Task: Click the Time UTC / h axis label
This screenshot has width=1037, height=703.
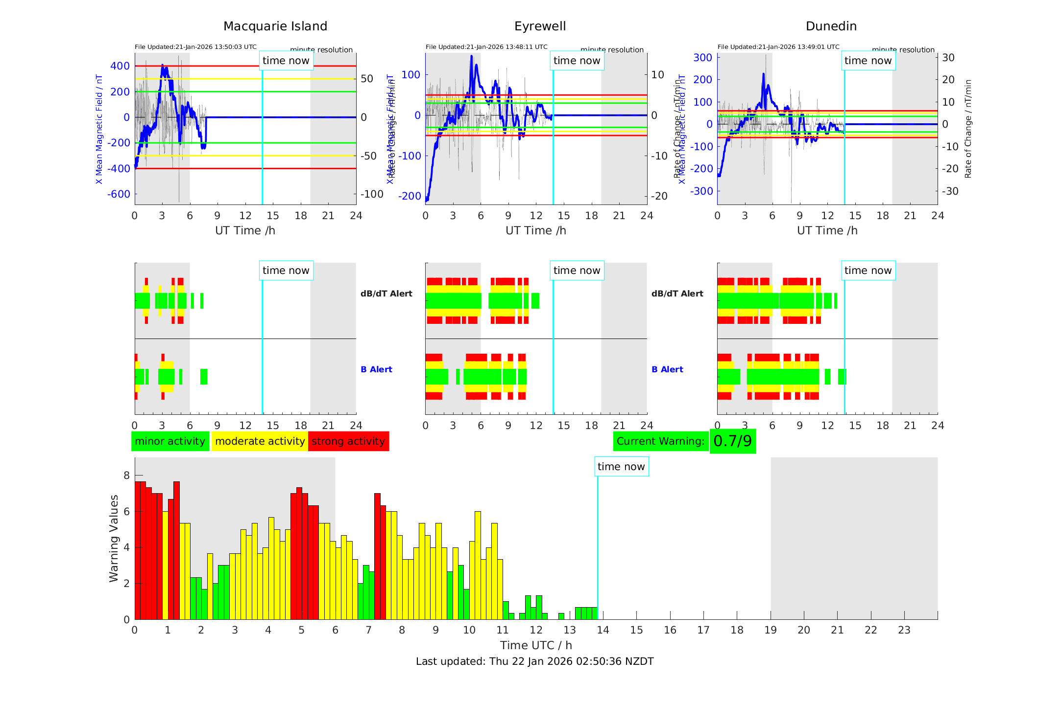Action: coord(536,645)
